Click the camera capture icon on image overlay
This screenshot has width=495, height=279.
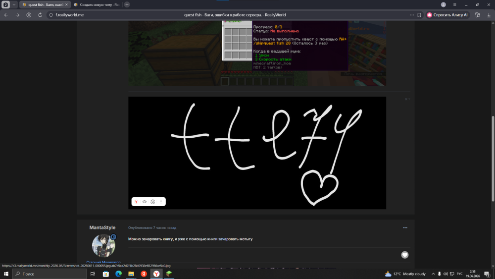tap(153, 202)
